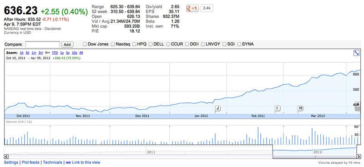Enable the Dow Jones comparison checkbox
Image resolution: width=364 pixels, height=167 pixels.
point(85,44)
